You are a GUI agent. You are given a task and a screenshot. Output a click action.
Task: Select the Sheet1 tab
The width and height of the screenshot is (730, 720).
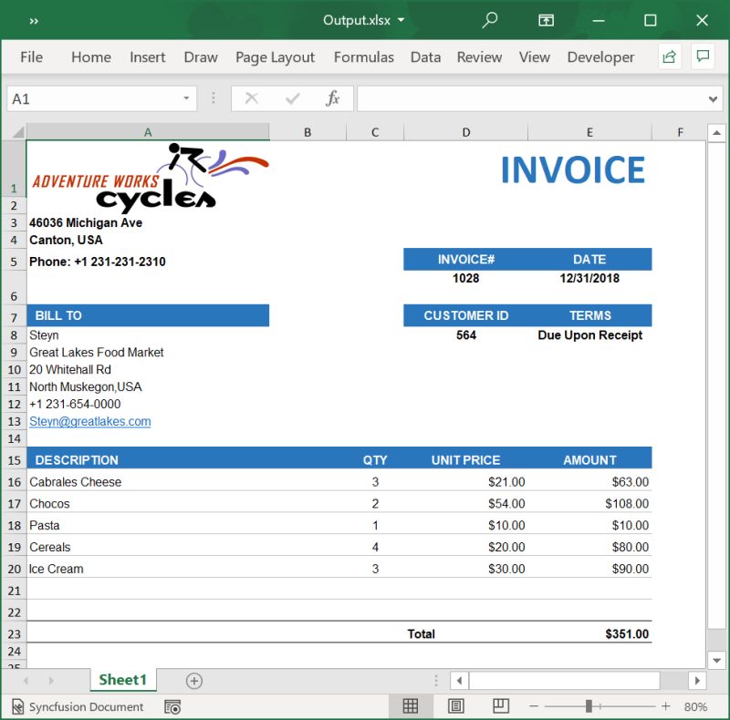tap(122, 679)
